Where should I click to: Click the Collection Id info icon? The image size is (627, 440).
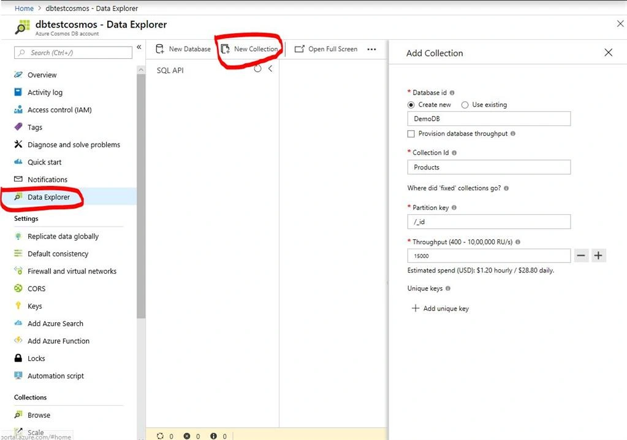pyautogui.click(x=454, y=153)
